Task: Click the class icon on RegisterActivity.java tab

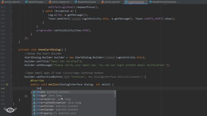Action: click(x=76, y=2)
